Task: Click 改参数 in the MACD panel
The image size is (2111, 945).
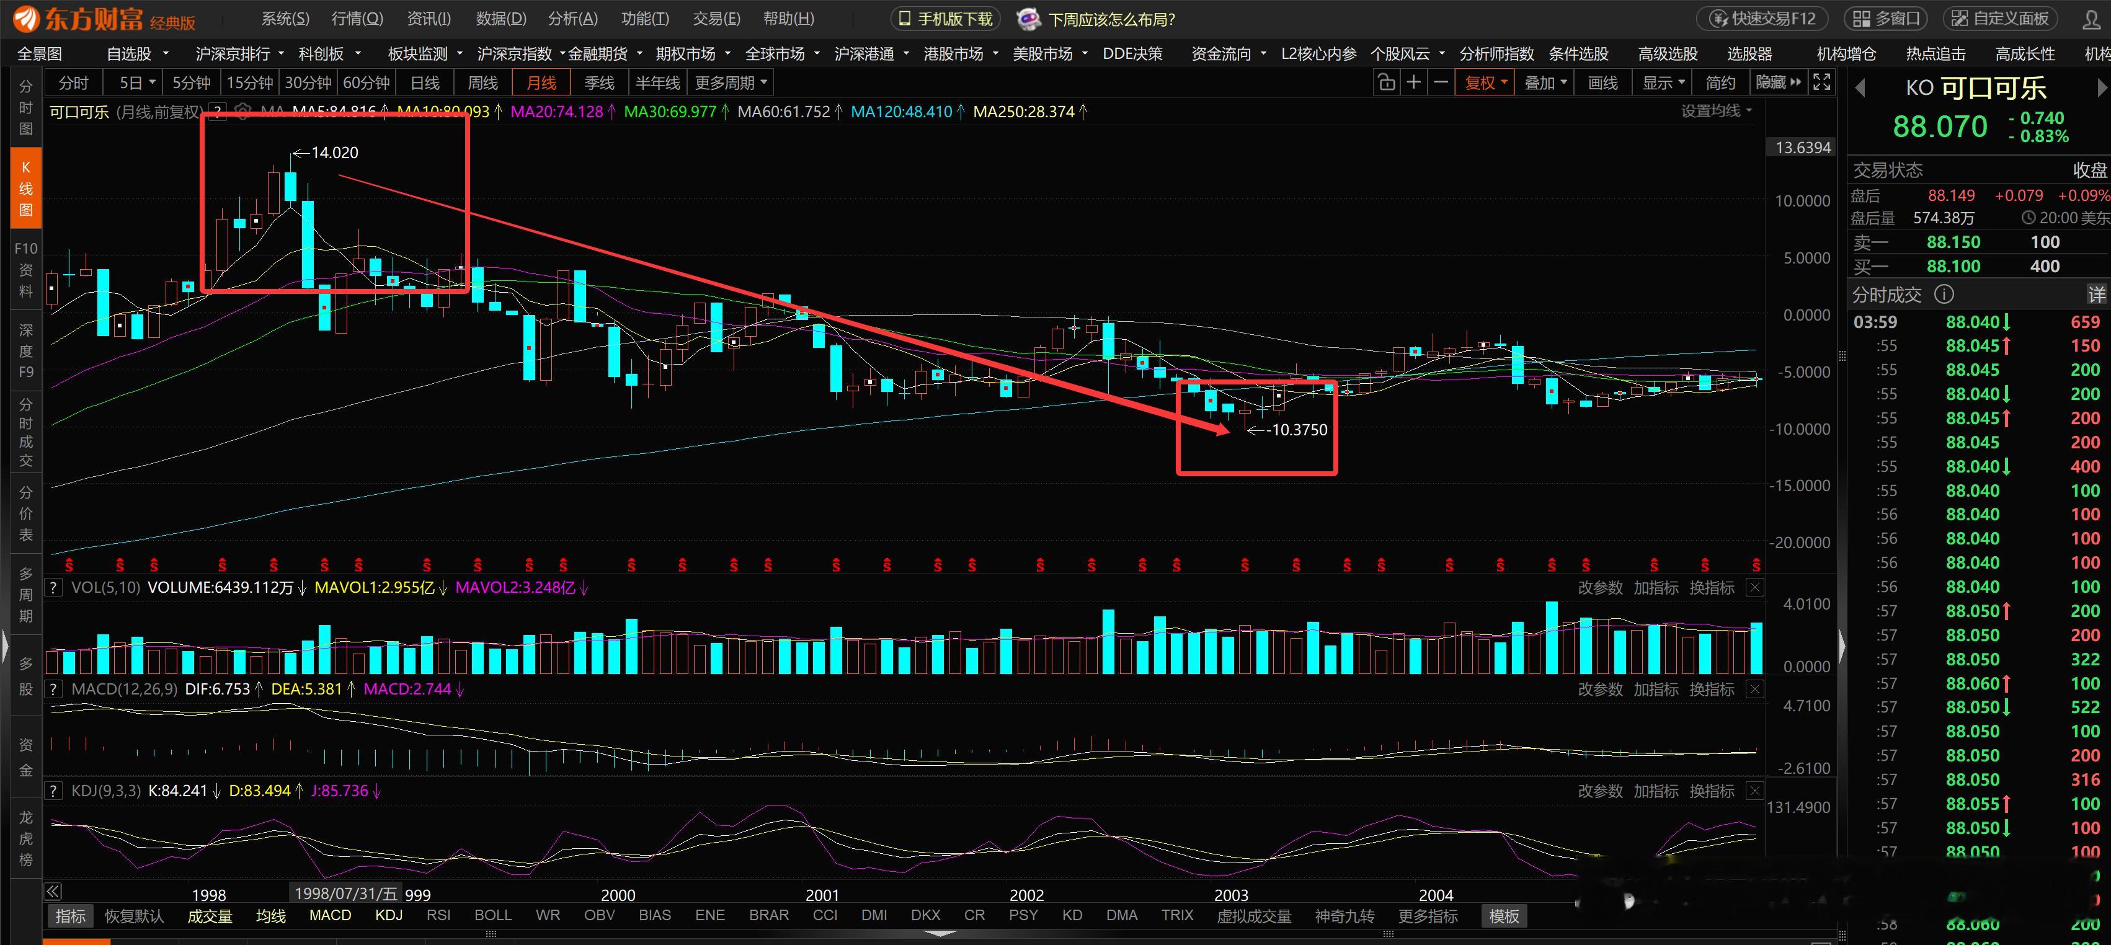Action: [1599, 690]
